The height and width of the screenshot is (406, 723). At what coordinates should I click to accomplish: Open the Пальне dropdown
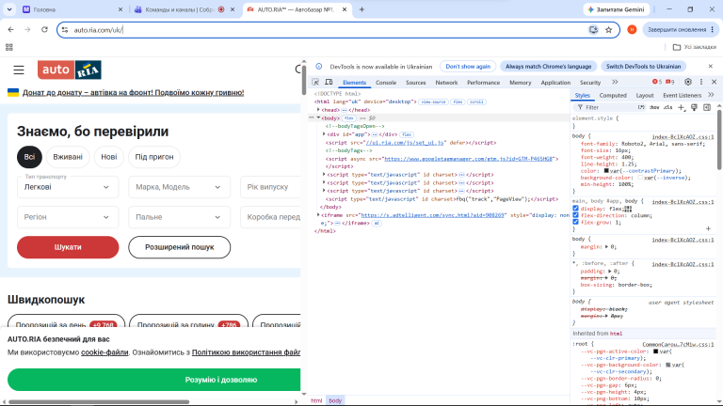pyautogui.click(x=180, y=217)
